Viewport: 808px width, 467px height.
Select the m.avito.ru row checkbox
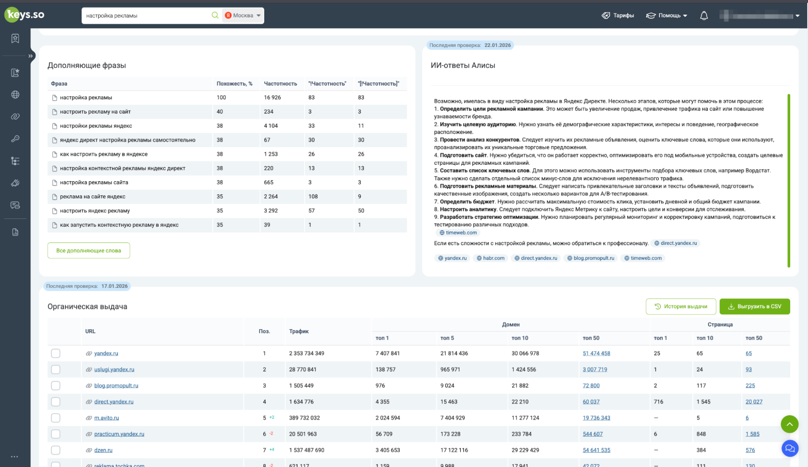(56, 418)
